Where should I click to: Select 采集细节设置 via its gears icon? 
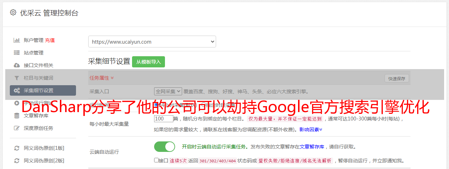(16, 90)
